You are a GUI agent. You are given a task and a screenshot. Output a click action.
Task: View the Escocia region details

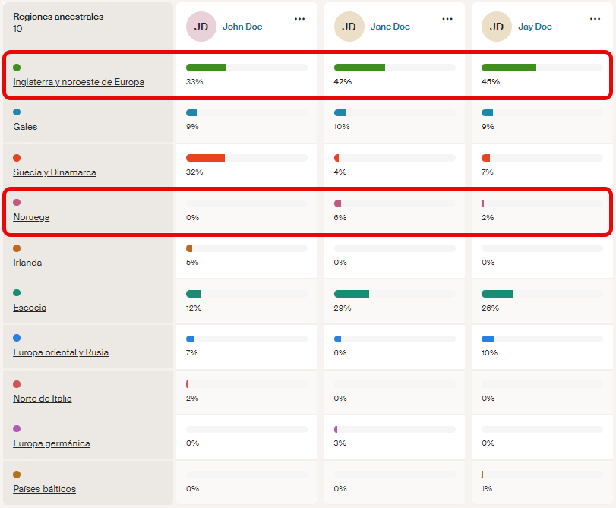coord(30,308)
